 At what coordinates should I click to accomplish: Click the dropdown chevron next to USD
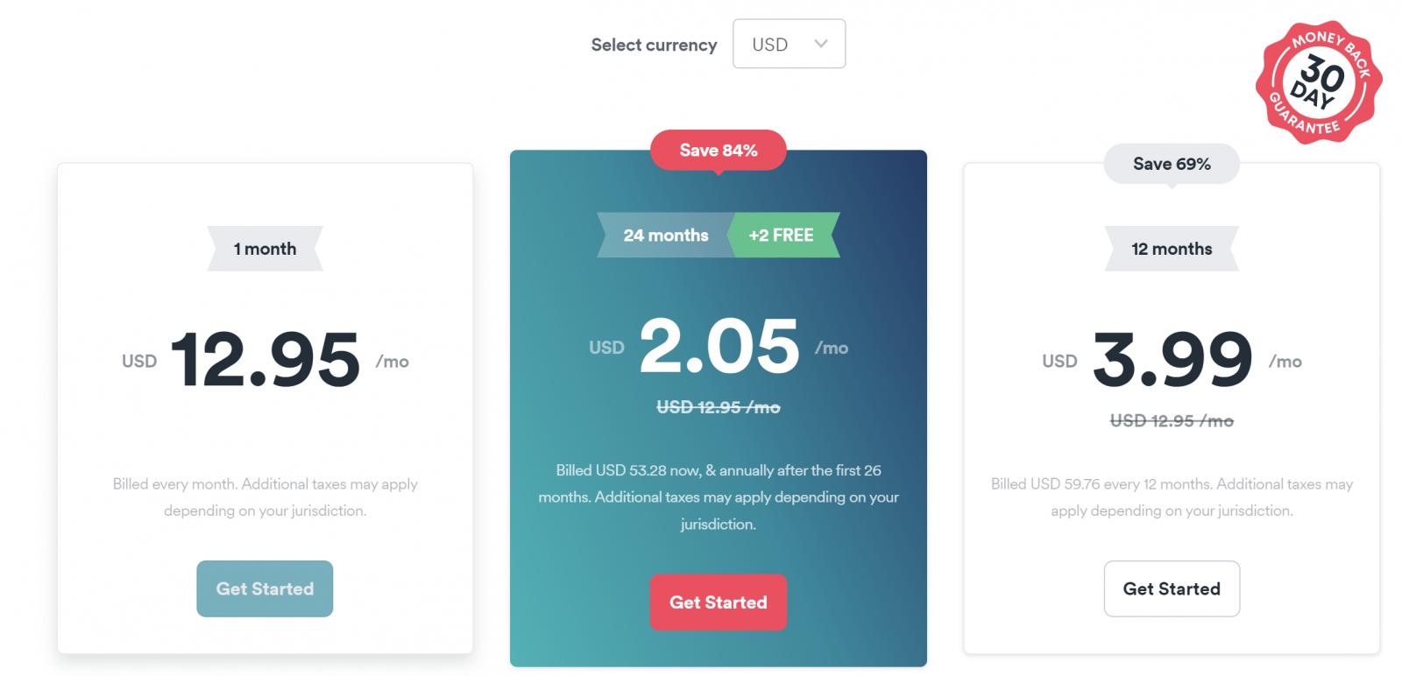[822, 44]
